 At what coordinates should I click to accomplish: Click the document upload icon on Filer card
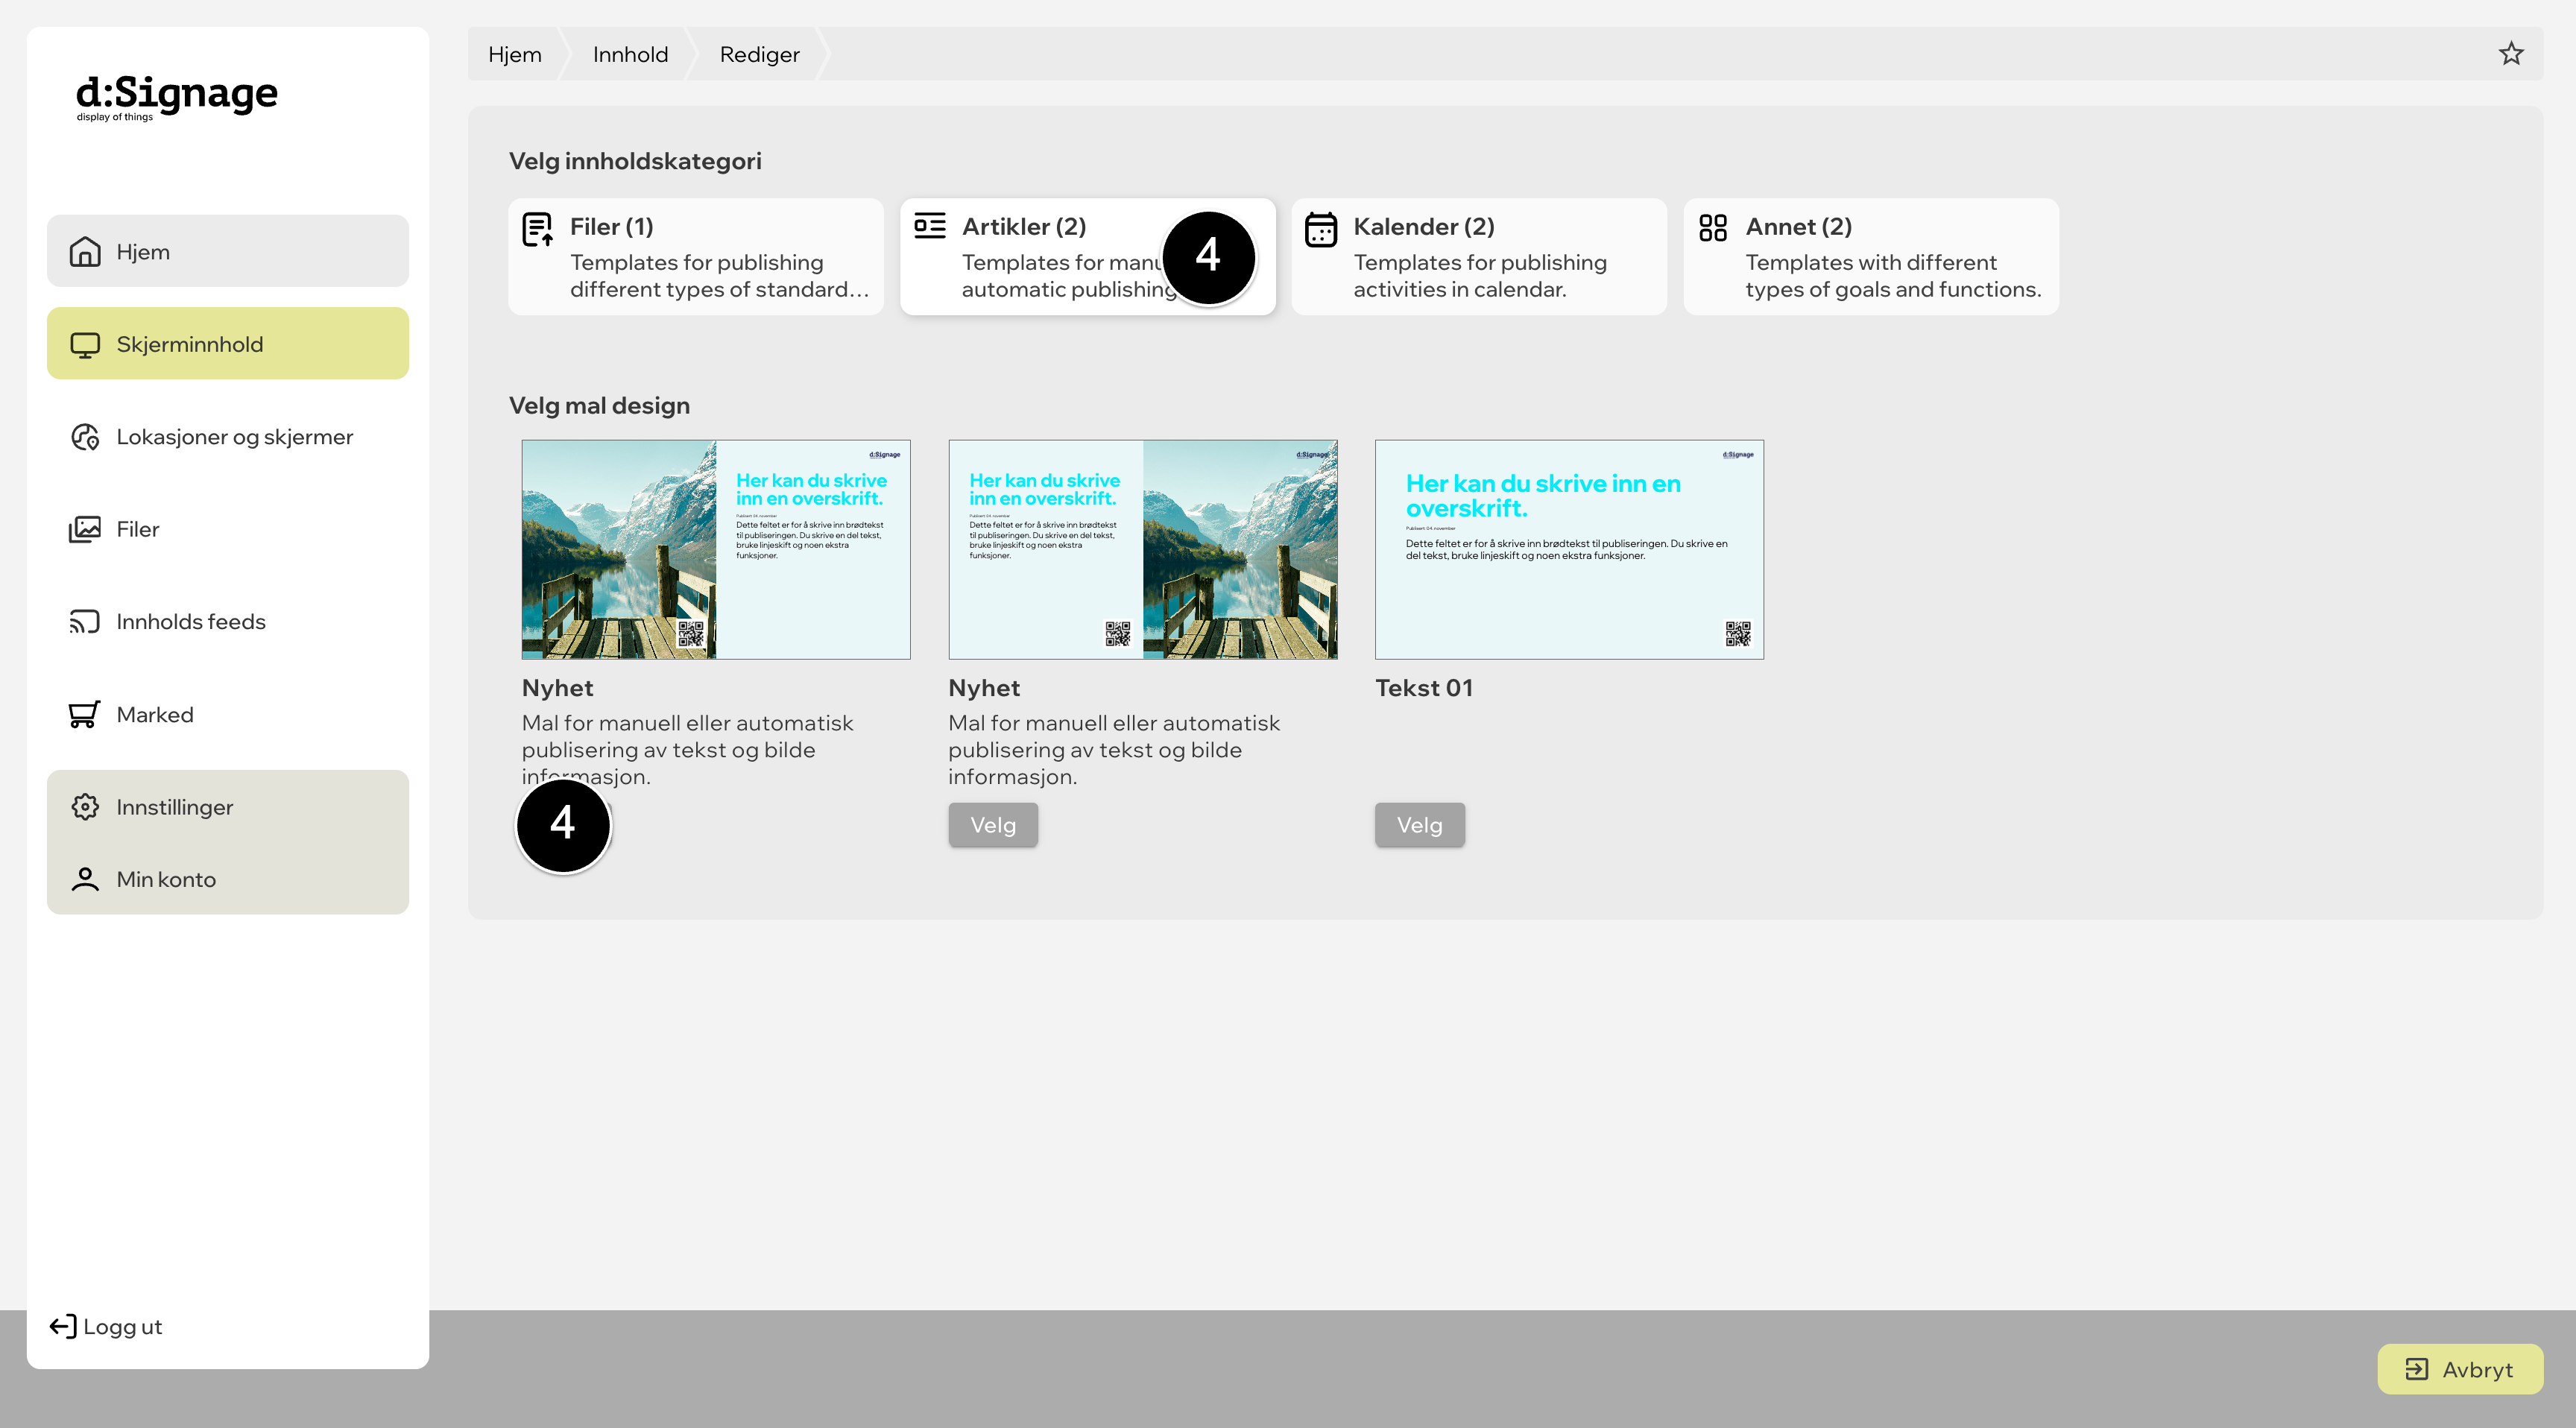click(x=538, y=229)
